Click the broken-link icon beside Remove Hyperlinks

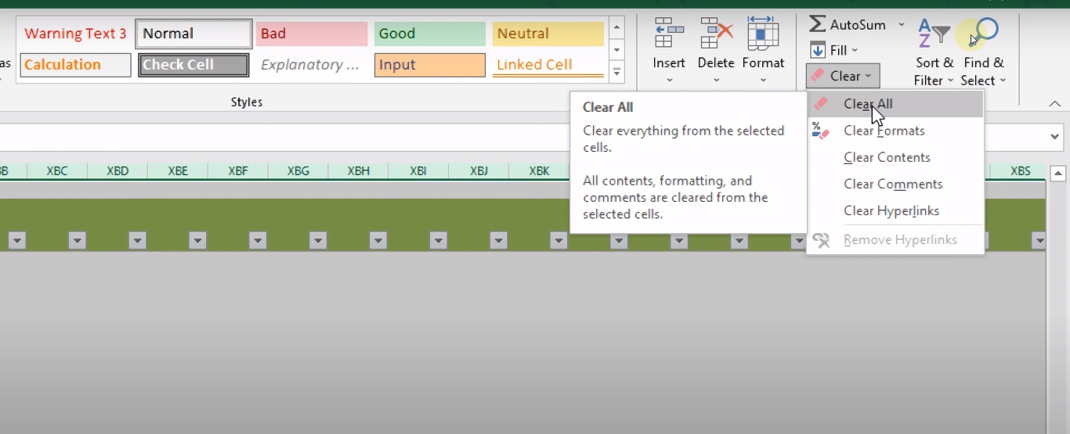tap(821, 240)
